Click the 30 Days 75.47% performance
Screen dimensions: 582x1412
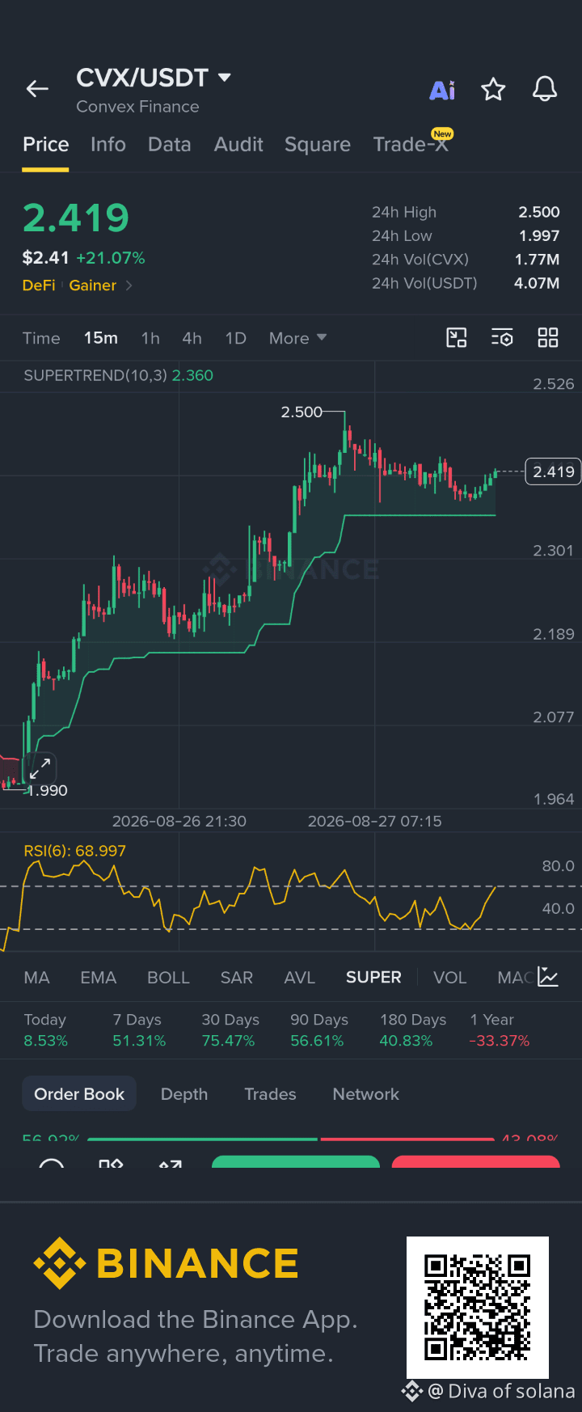coord(230,1030)
